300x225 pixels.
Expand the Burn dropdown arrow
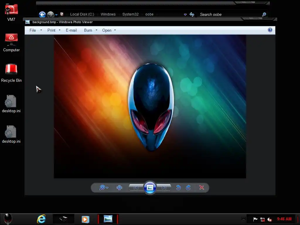(96, 30)
